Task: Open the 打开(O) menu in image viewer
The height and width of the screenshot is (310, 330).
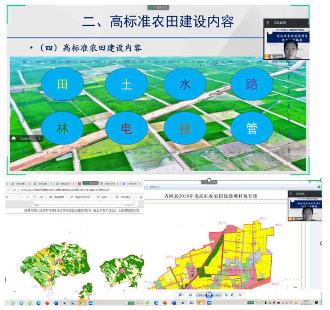Action: coord(154,187)
